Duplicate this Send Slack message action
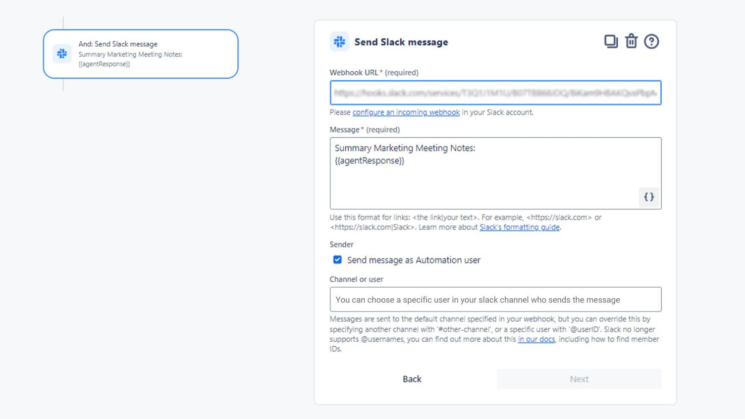This screenshot has height=419, width=745. point(611,42)
